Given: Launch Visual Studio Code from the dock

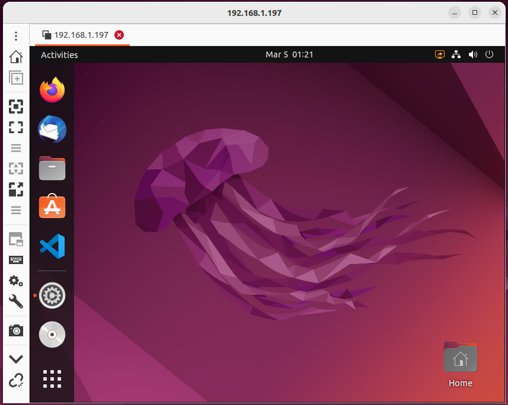Looking at the screenshot, I should pyautogui.click(x=52, y=246).
